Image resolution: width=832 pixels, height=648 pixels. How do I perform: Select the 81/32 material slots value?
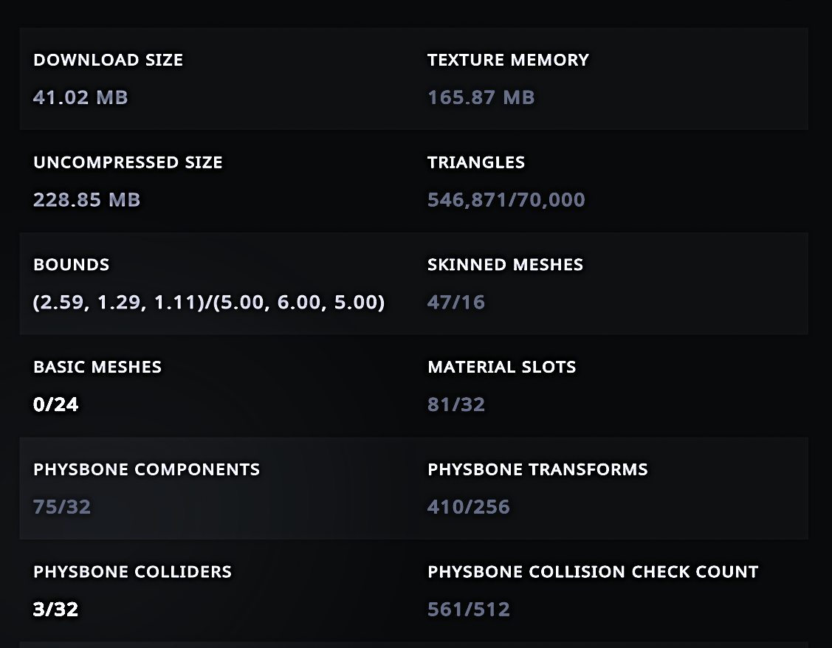tap(455, 404)
